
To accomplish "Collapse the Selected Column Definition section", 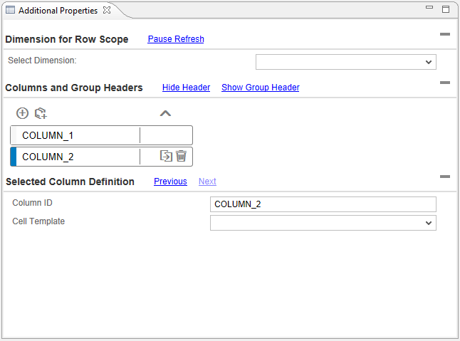I will pos(444,177).
